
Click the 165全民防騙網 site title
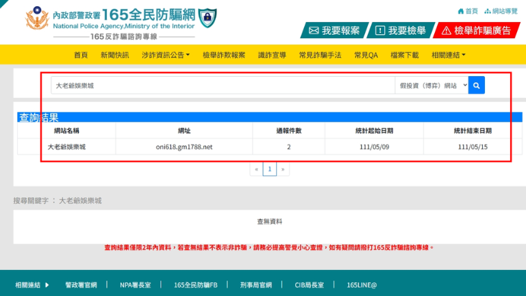point(148,14)
